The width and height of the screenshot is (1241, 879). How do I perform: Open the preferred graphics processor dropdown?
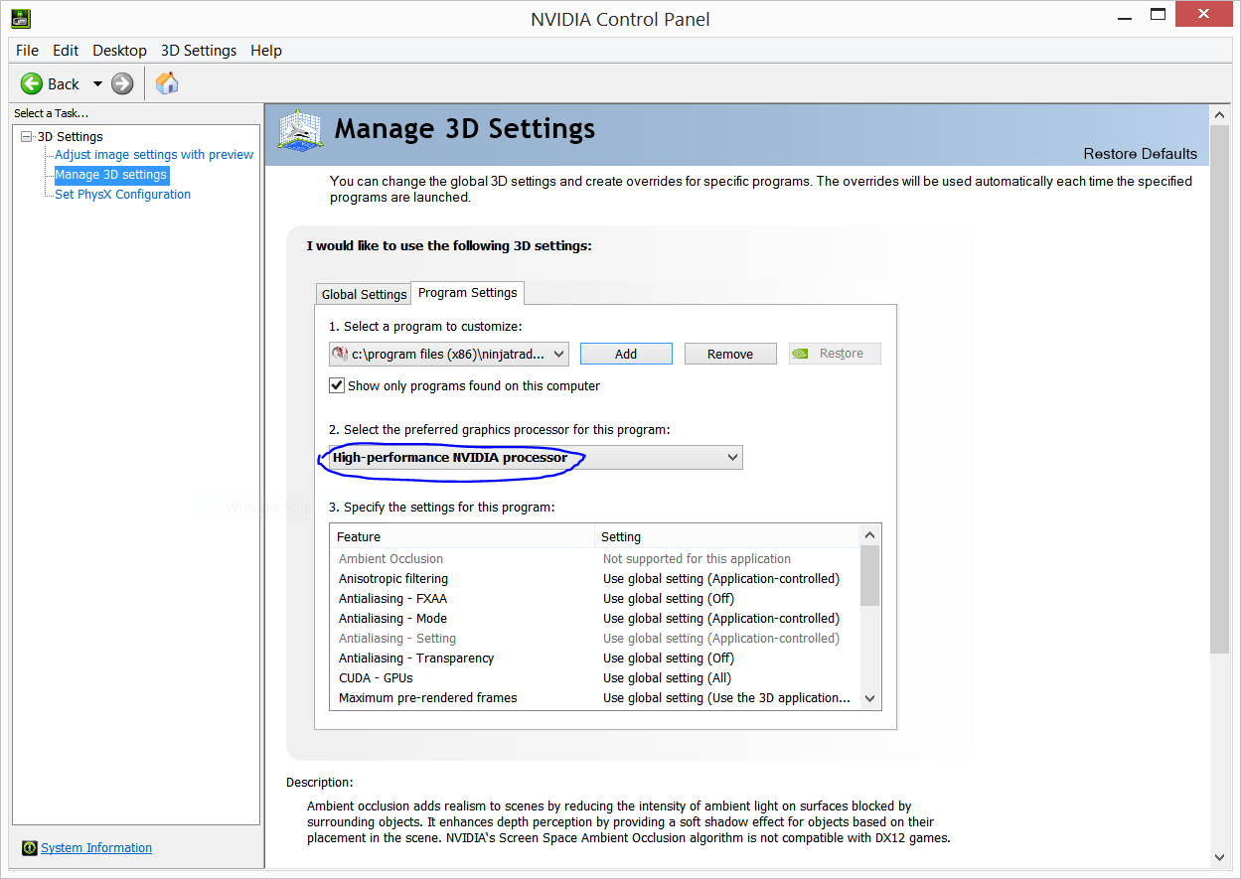[x=536, y=458]
